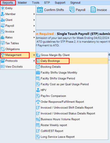Click the Booking Details icon
The width and height of the screenshot is (110, 143).
38,67
